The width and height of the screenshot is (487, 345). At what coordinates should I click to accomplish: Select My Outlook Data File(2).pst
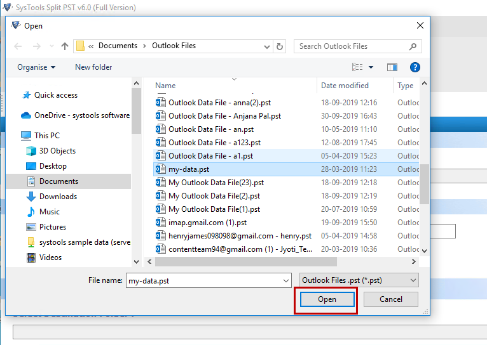click(x=214, y=196)
